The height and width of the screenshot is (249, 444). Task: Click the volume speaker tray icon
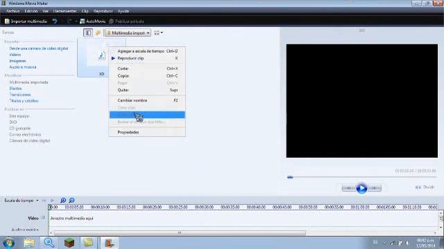click(408, 243)
